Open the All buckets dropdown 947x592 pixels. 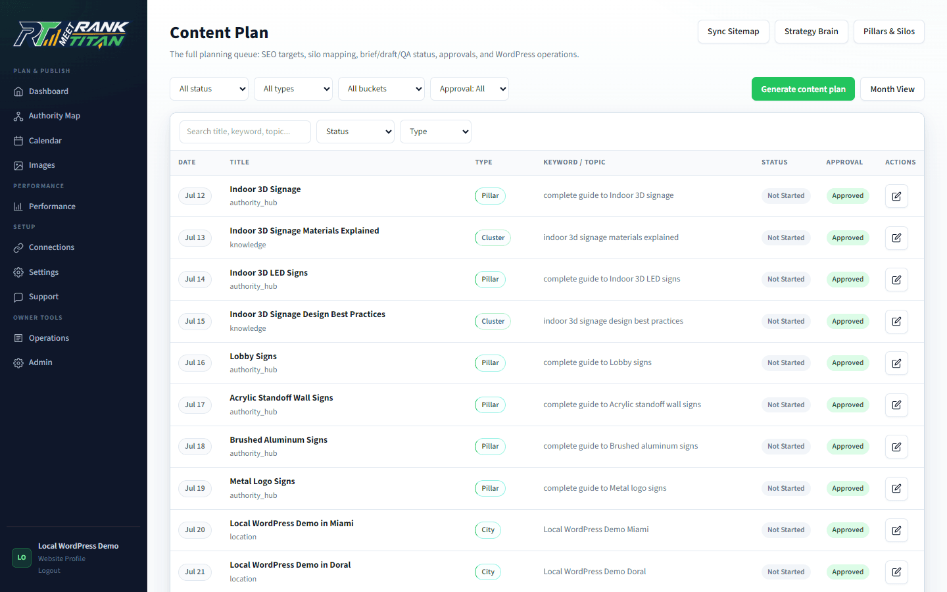(381, 89)
